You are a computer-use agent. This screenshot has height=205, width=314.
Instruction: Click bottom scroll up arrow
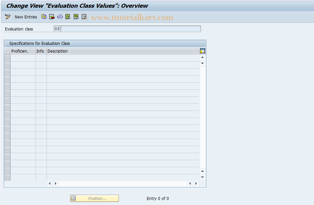coord(202,171)
